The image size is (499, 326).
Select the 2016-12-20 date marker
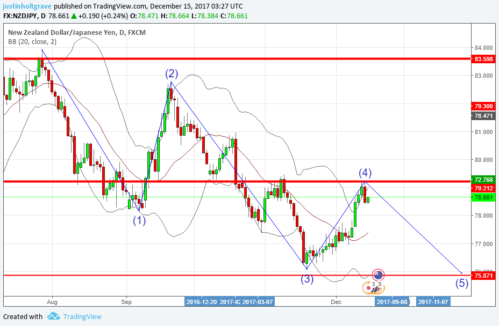[201, 301]
